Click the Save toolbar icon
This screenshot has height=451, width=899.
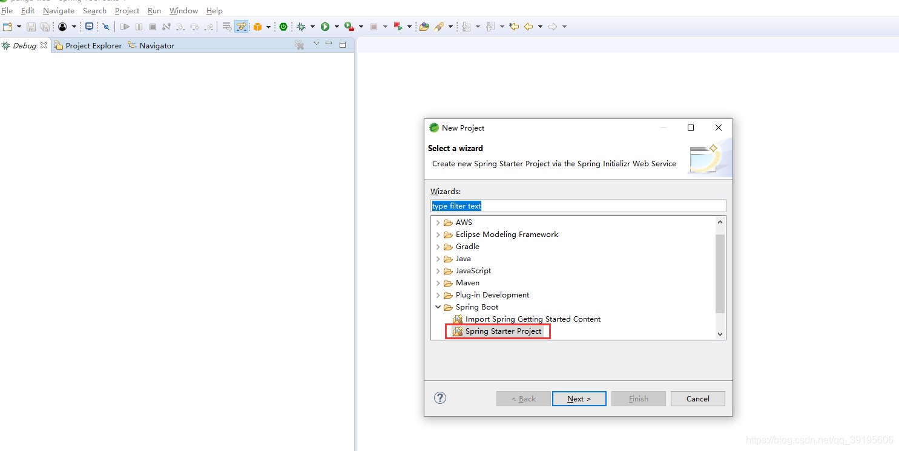pyautogui.click(x=31, y=27)
